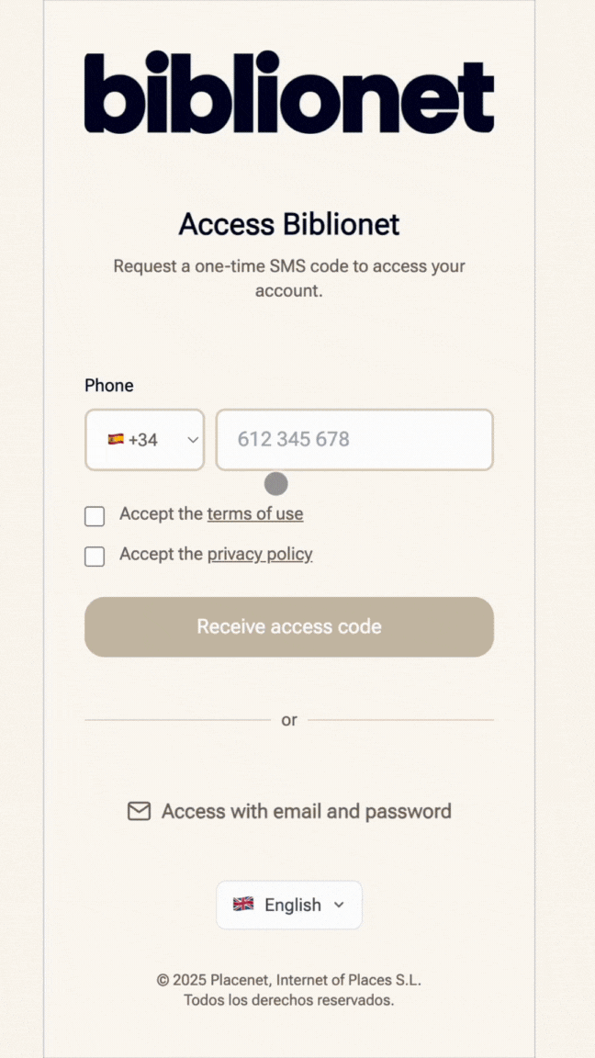Image resolution: width=595 pixels, height=1058 pixels.
Task: Choose Access with email and password
Action: tap(288, 810)
